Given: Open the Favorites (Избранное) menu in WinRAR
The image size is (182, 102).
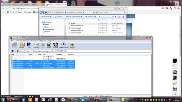Looking at the screenshot, I should coord(34,41).
